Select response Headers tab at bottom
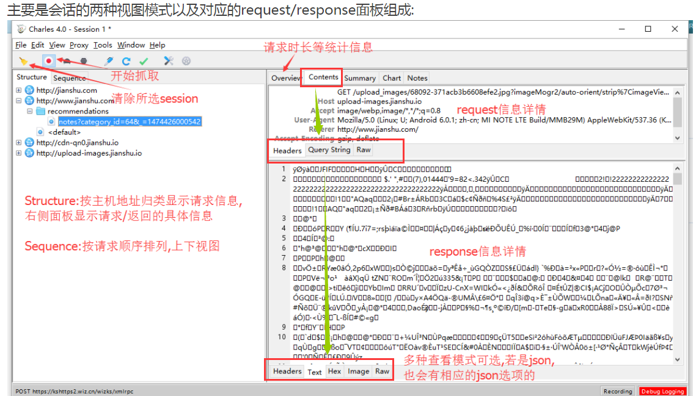 (x=287, y=371)
